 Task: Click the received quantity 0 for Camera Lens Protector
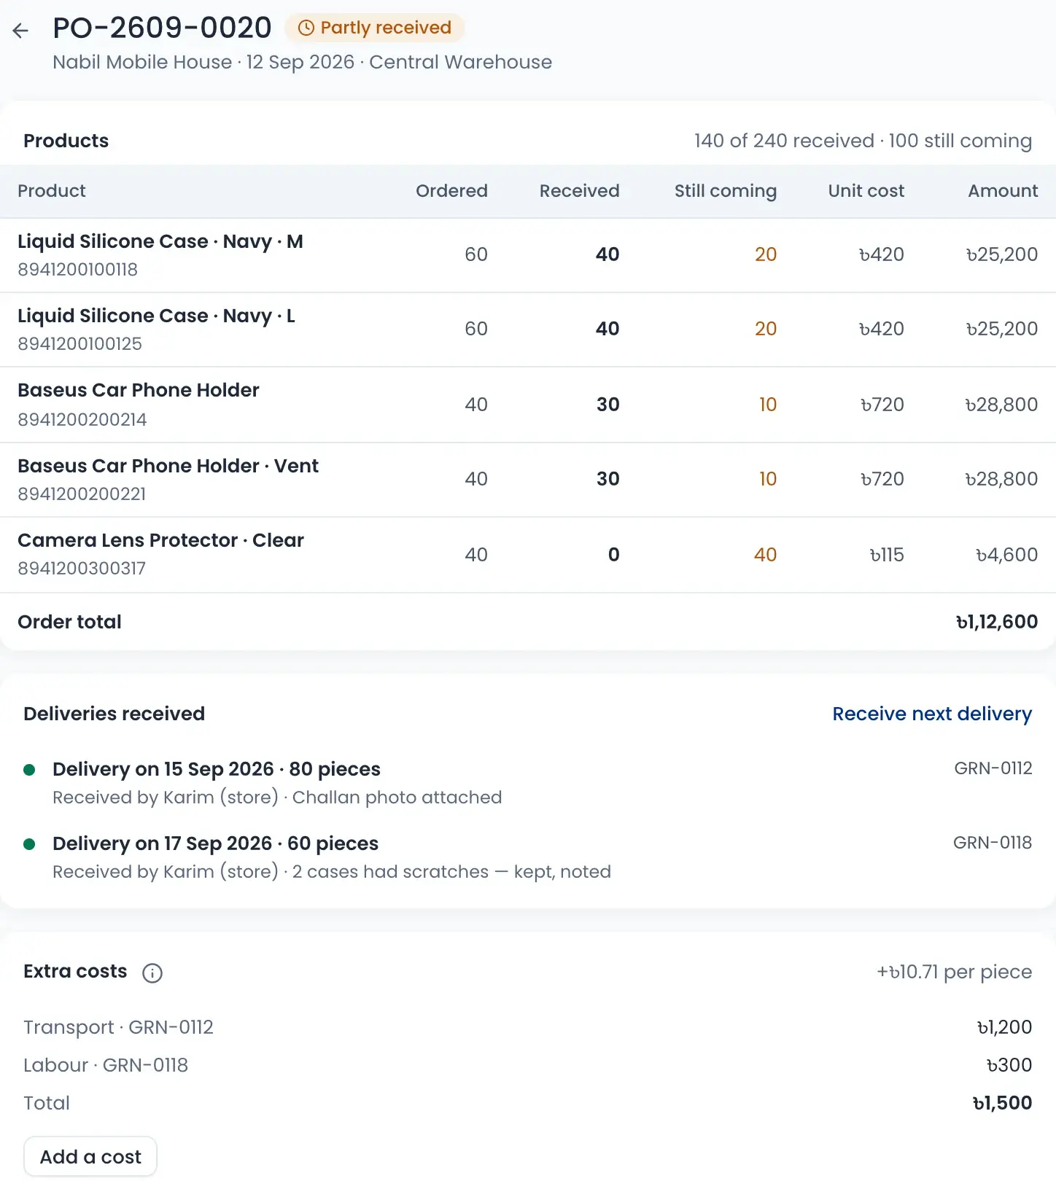(x=614, y=555)
